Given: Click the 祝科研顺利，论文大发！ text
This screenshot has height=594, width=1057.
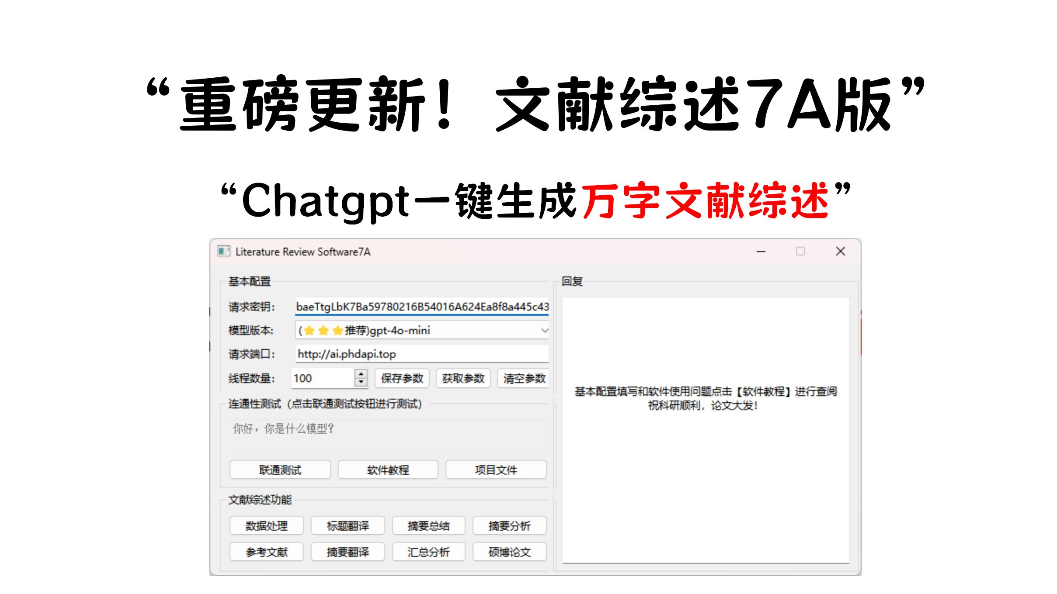Looking at the screenshot, I should 703,406.
